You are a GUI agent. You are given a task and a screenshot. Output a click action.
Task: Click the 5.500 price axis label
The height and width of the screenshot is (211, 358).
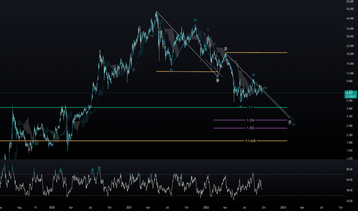pyautogui.click(x=349, y=101)
